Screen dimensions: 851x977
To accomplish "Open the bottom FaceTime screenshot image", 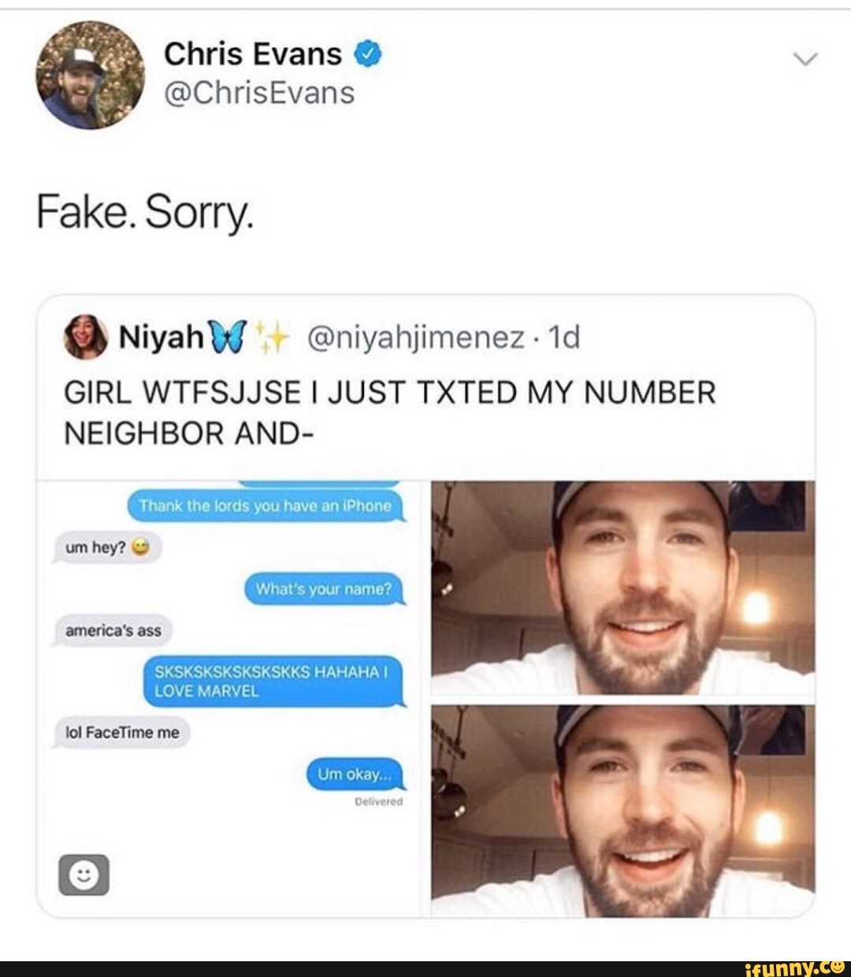I will coord(623,811).
